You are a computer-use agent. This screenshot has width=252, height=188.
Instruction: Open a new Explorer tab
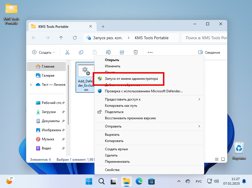point(103,26)
